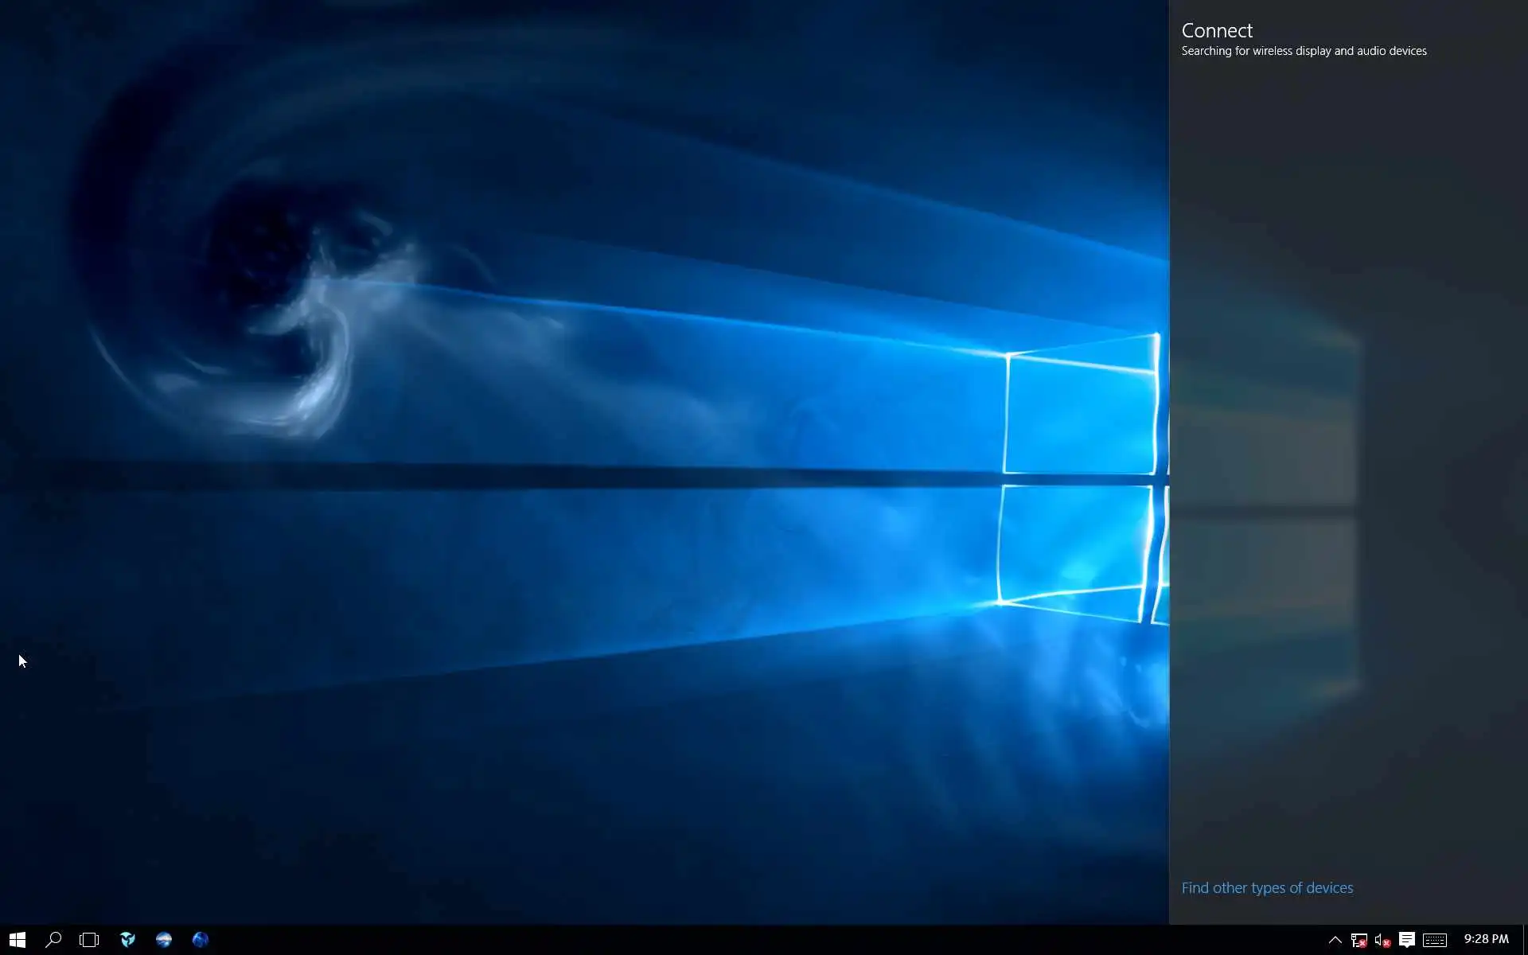Click the Connect panel heading
This screenshot has height=955, width=1528.
[1217, 30]
